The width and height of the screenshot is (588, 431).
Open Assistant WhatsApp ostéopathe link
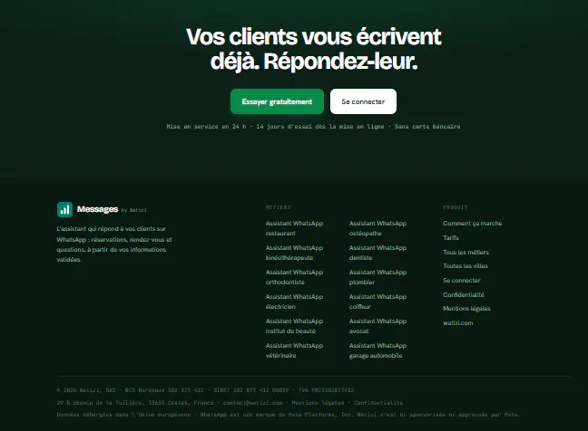point(377,228)
